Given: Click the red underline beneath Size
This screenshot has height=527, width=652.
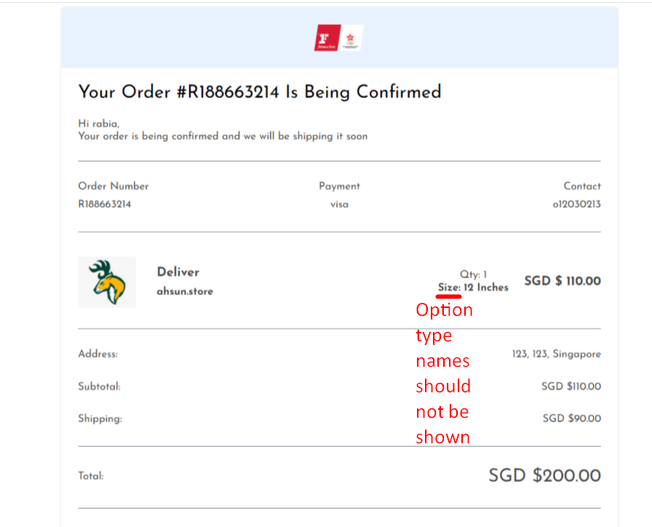Looking at the screenshot, I should pyautogui.click(x=449, y=296).
